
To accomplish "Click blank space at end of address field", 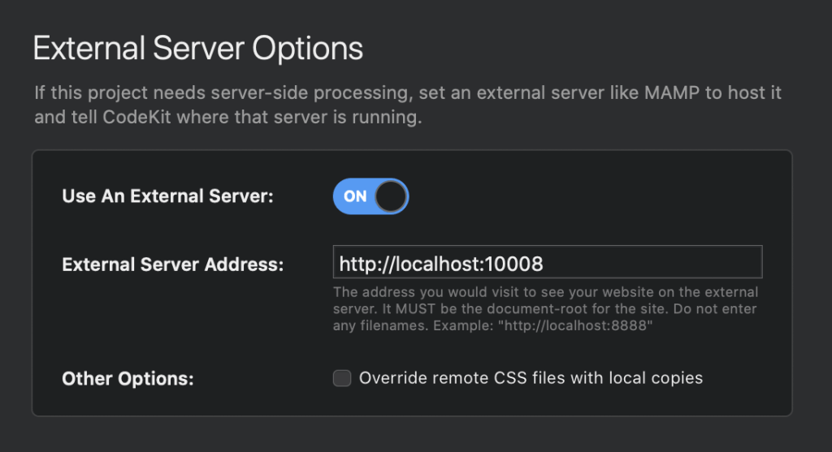I will coord(652,262).
